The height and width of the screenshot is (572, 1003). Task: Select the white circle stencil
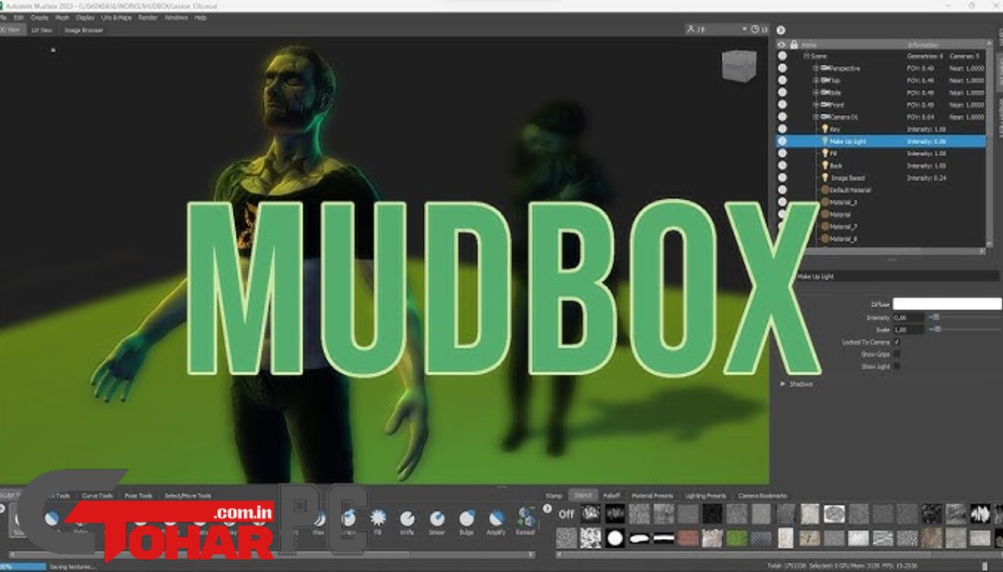615,539
